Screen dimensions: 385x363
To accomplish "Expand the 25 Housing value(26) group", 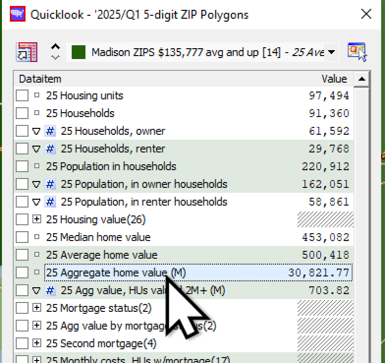I will point(37,220).
